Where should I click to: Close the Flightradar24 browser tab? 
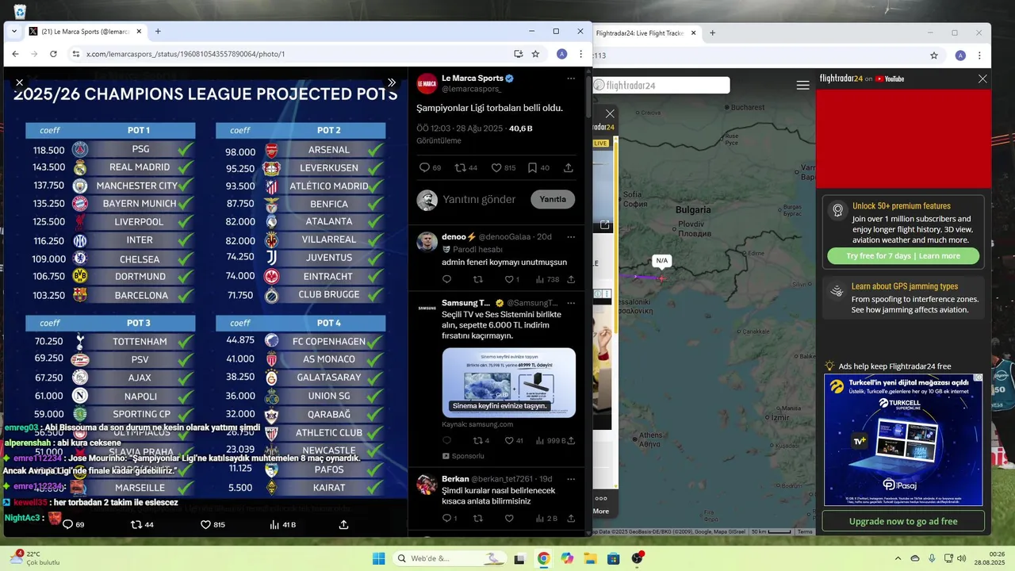pos(694,33)
